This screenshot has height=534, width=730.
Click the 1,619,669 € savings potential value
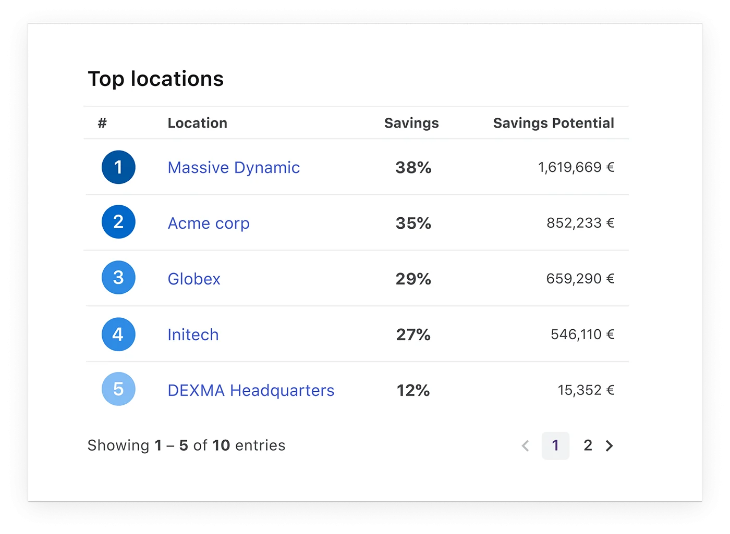pyautogui.click(x=576, y=168)
